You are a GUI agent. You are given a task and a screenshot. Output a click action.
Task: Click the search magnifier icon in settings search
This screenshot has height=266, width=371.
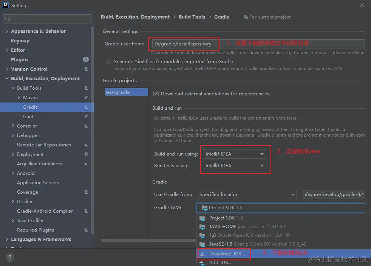pyautogui.click(x=8, y=19)
